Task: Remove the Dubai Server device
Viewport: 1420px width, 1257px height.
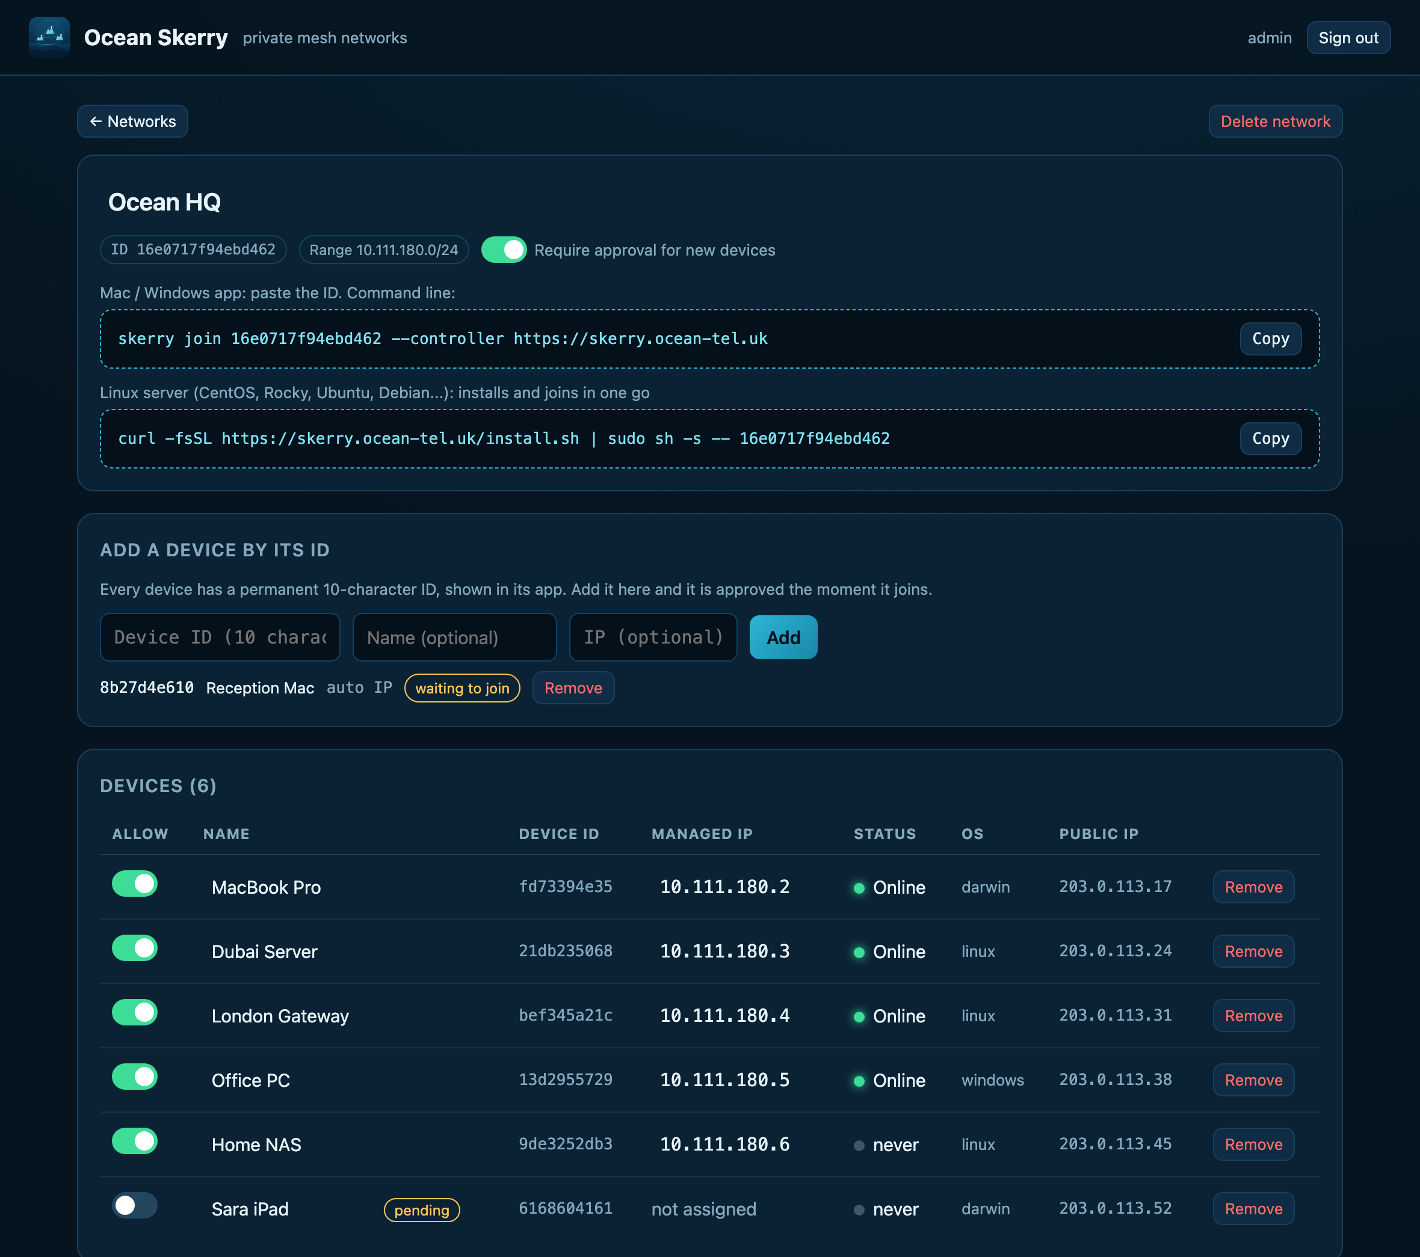Action: pyautogui.click(x=1254, y=951)
